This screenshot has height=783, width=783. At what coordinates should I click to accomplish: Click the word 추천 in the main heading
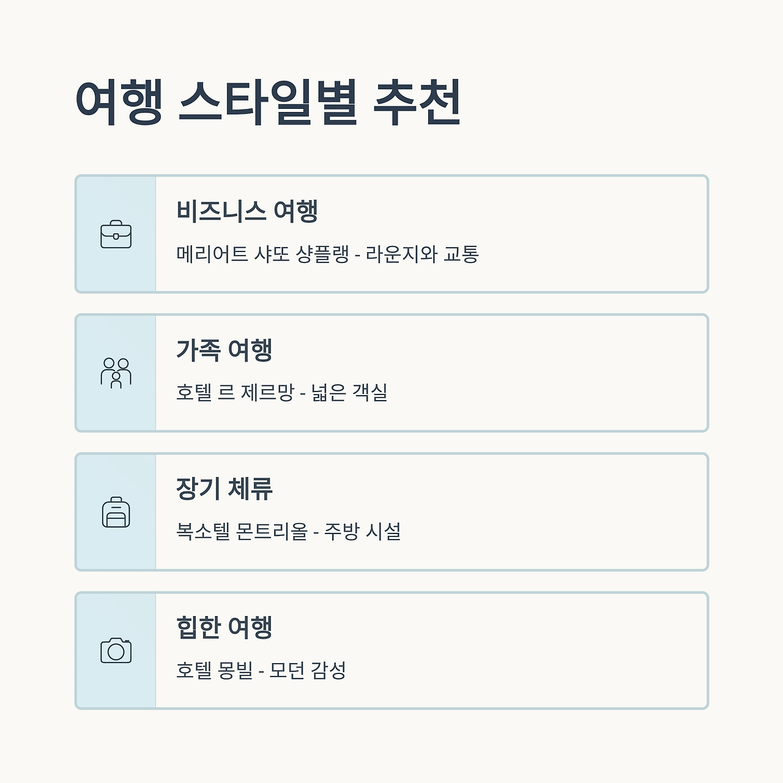coord(417,103)
